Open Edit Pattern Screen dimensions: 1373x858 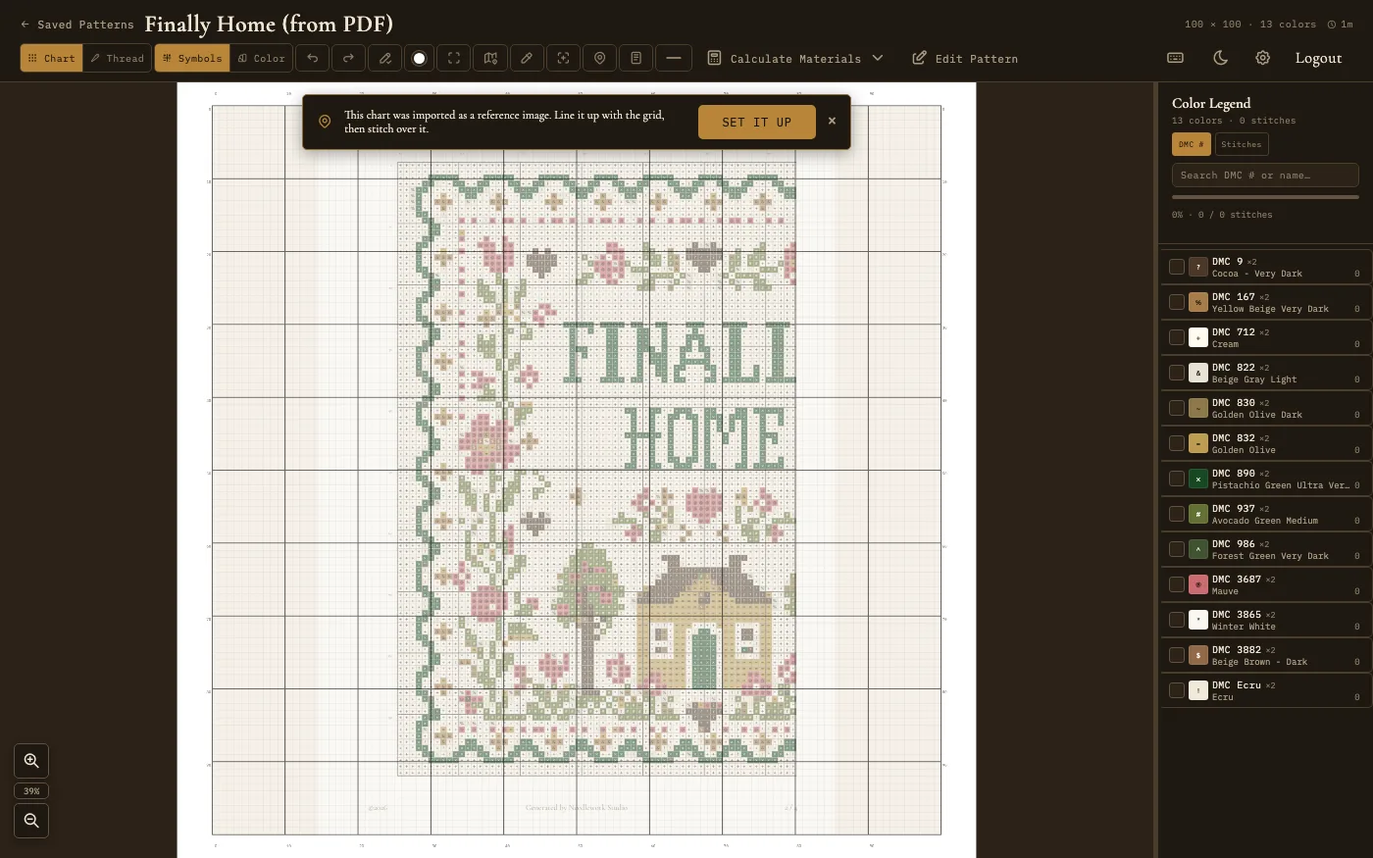(x=965, y=58)
